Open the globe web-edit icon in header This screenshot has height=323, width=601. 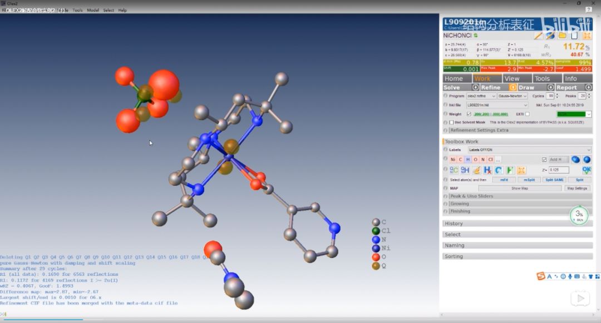[550, 36]
